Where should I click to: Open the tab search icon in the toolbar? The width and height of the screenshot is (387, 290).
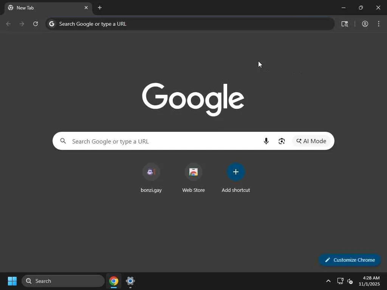[345, 24]
